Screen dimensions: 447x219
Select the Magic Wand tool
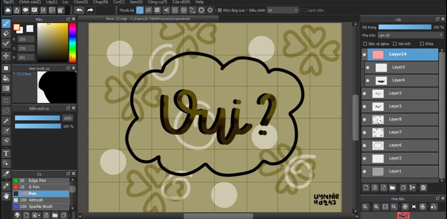pyautogui.click(x=6, y=121)
